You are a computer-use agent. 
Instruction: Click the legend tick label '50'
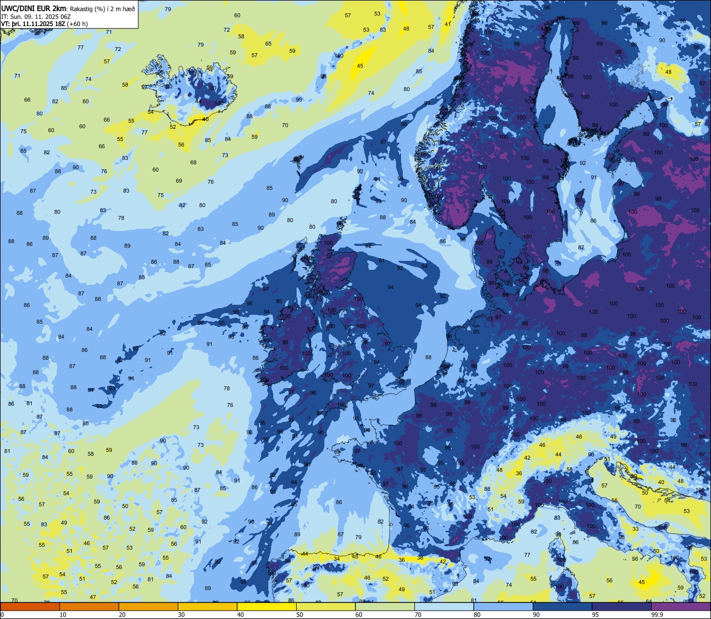pos(299,615)
